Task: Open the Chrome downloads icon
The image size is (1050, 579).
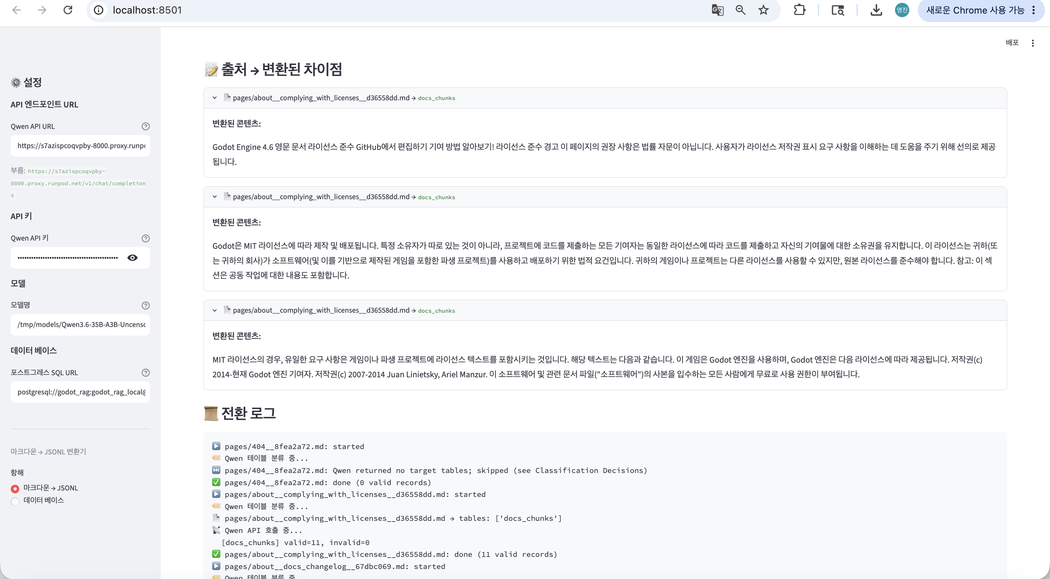Action: point(876,10)
